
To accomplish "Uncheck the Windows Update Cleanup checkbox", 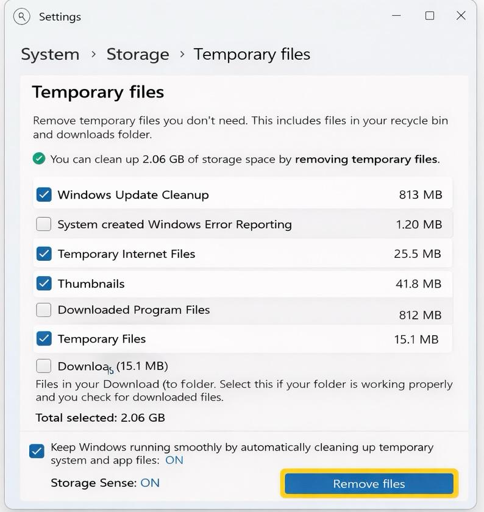I will [43, 194].
